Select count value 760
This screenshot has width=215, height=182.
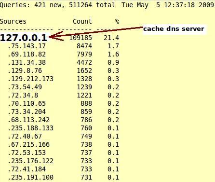point(86,128)
